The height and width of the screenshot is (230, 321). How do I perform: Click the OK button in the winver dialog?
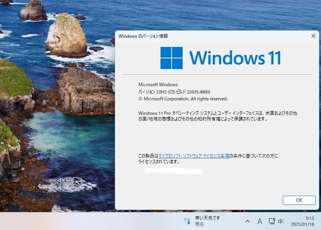[299, 200]
